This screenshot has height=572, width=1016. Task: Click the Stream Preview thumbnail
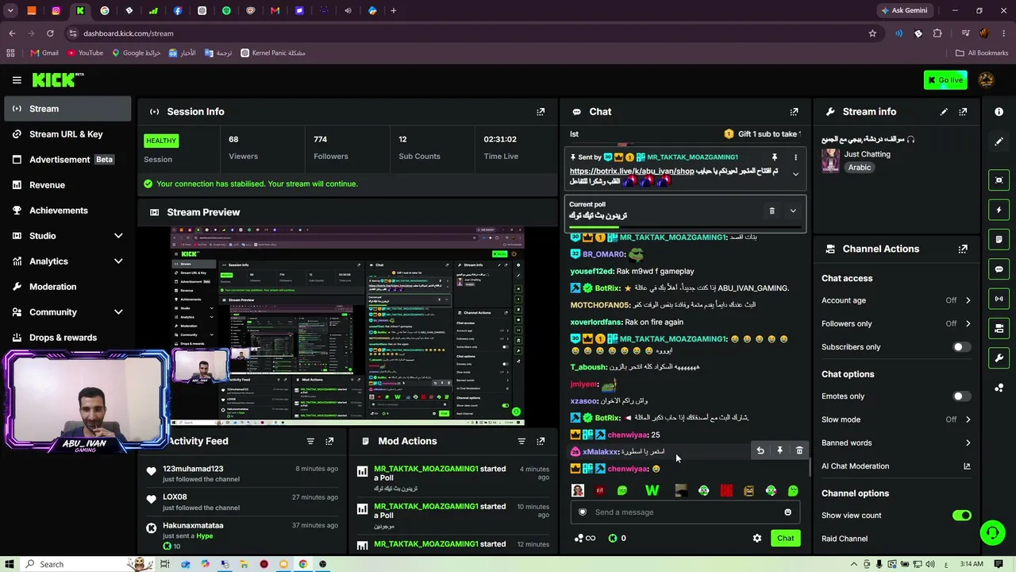click(x=348, y=326)
